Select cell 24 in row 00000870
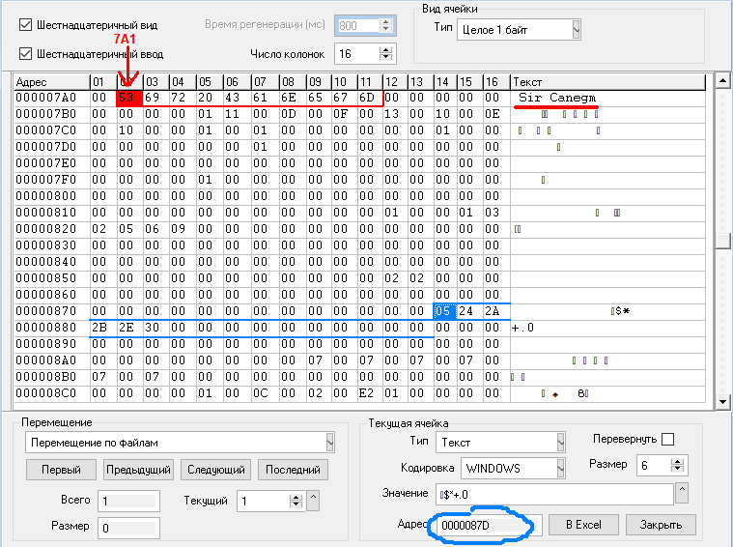733x547 pixels. click(x=469, y=311)
